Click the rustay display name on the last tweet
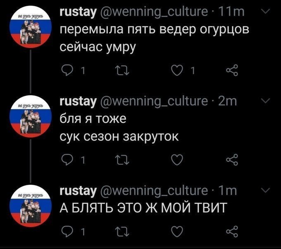This screenshot has height=249, width=281. (79, 190)
